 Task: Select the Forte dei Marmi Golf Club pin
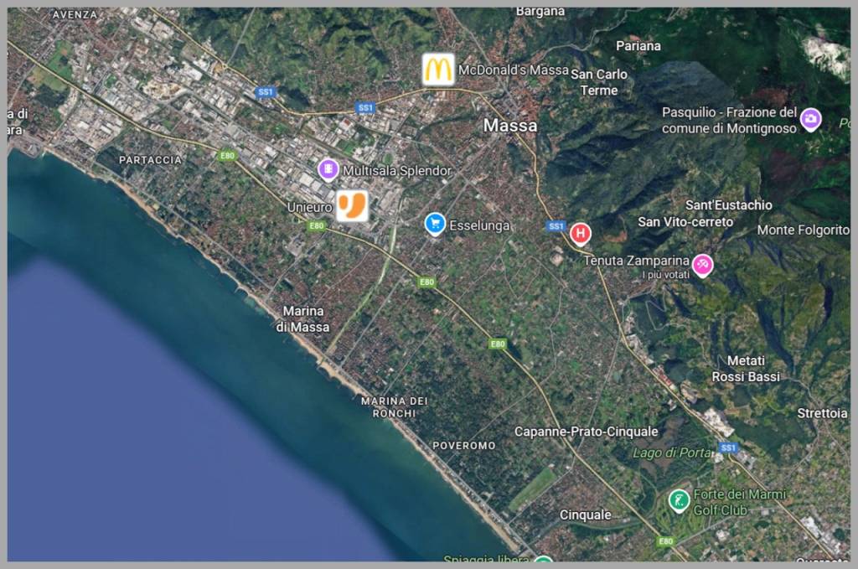[x=679, y=500]
